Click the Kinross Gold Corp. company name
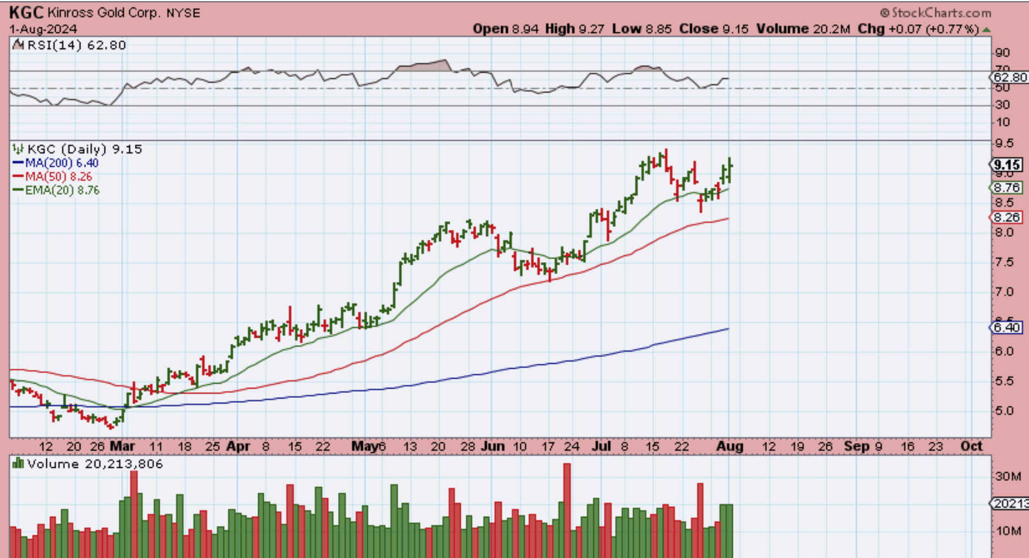This screenshot has height=558, width=1029. pos(104,13)
